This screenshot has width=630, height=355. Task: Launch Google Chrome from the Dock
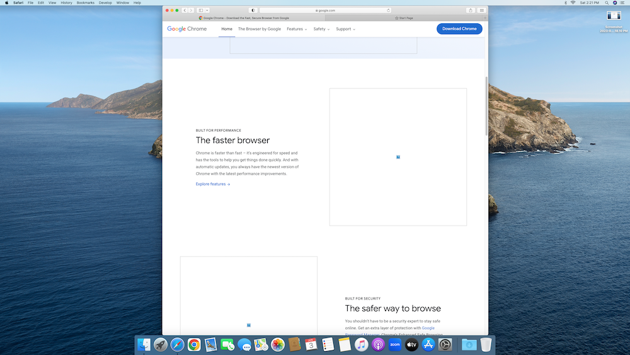click(194, 344)
